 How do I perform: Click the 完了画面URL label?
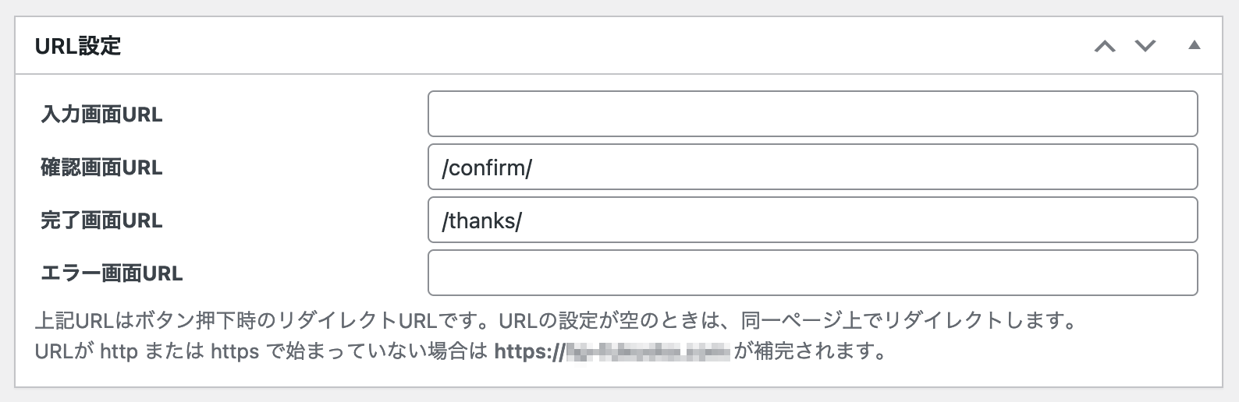[x=101, y=220]
